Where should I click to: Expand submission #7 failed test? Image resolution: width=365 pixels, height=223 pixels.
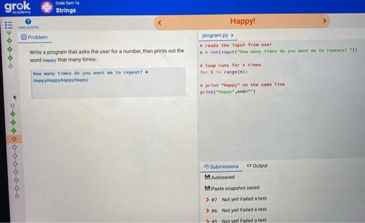[208, 199]
